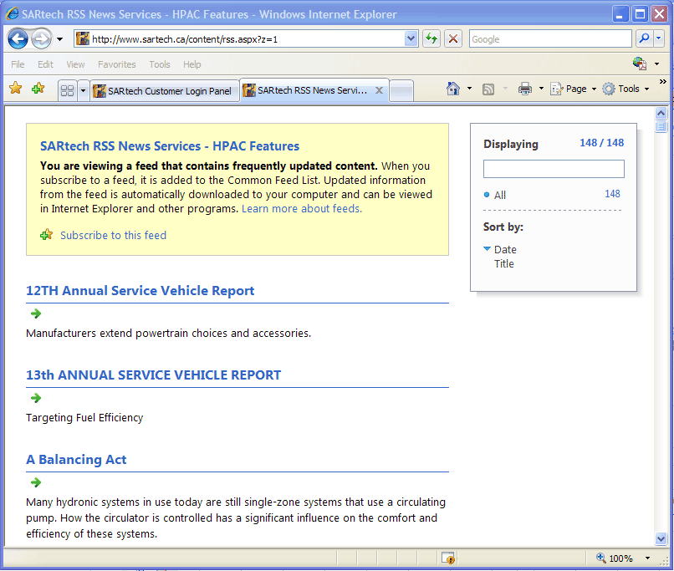Open the Edit menu
The height and width of the screenshot is (571, 674).
tap(45, 64)
